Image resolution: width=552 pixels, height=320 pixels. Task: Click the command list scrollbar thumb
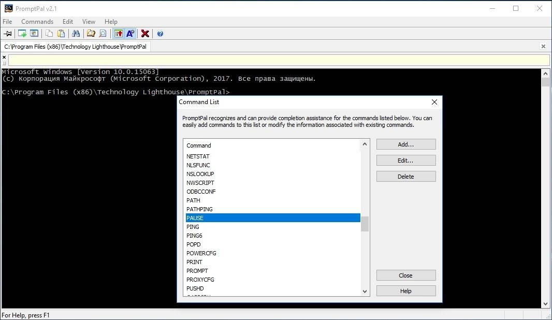365,224
